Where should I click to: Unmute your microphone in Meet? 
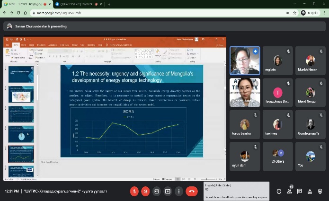pyautogui.click(x=134, y=191)
